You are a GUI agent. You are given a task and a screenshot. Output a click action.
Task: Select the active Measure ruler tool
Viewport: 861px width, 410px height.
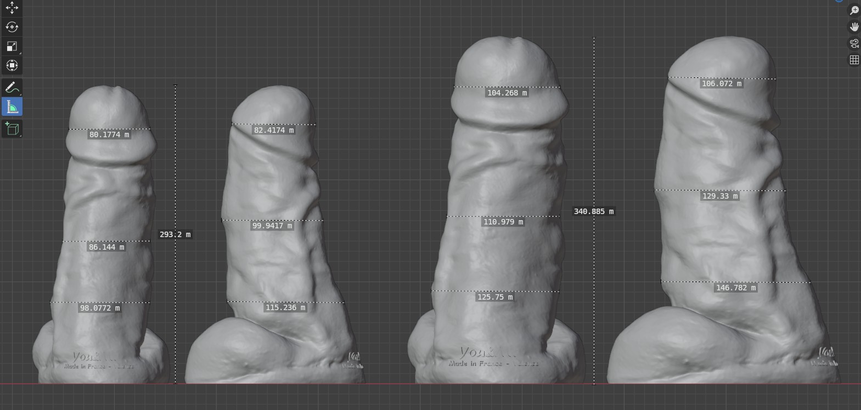click(x=12, y=106)
